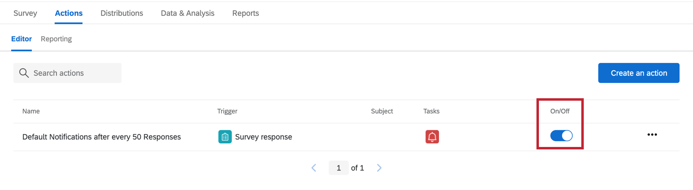The height and width of the screenshot is (190, 693).
Task: Open the three-dot options menu
Action: (x=652, y=135)
